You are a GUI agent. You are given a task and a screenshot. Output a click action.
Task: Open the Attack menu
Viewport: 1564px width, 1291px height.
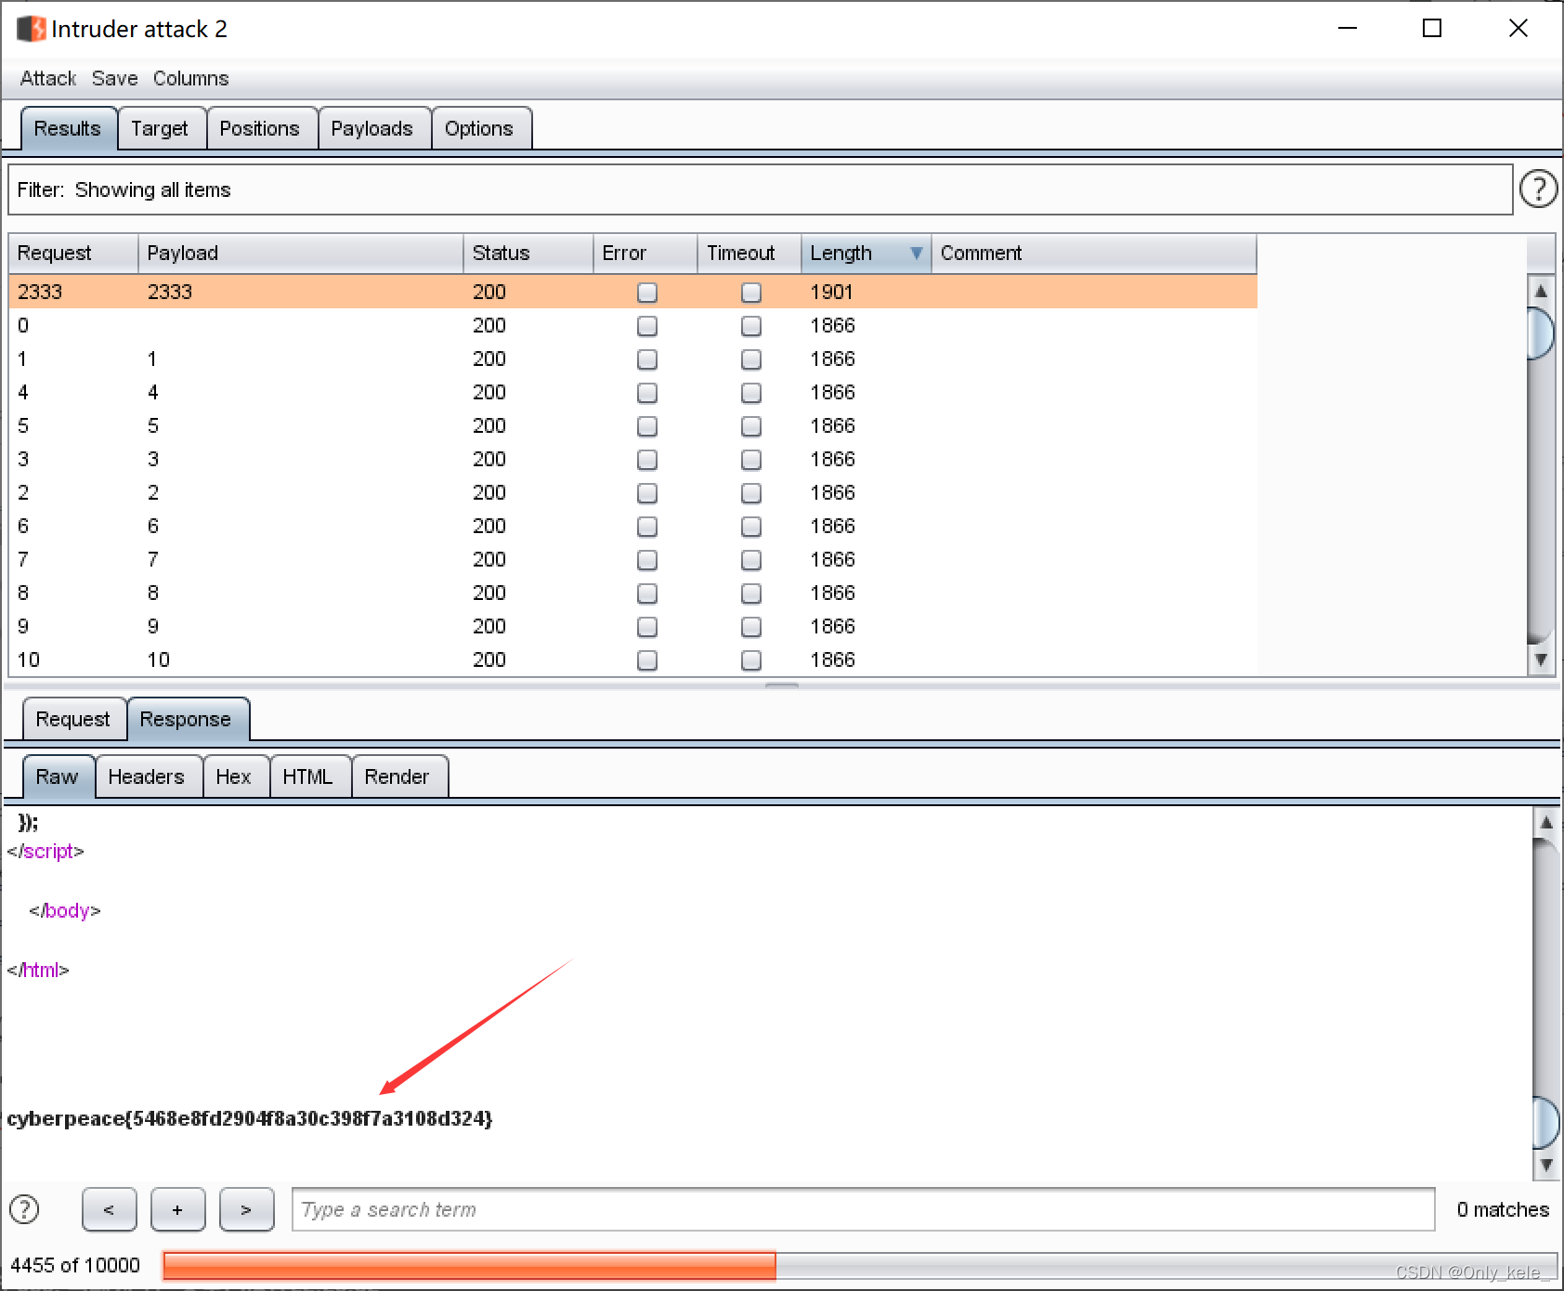(x=48, y=78)
